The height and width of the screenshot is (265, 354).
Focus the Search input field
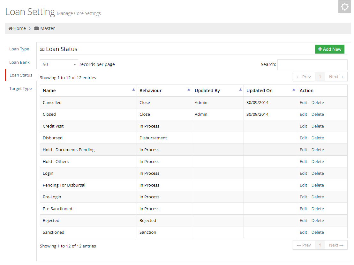(312, 64)
